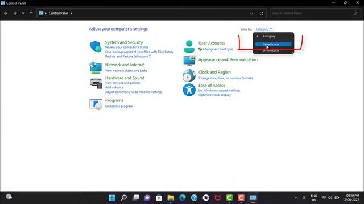Open Network and Internet heading link
This screenshot has height=204, width=364.
[125, 65]
